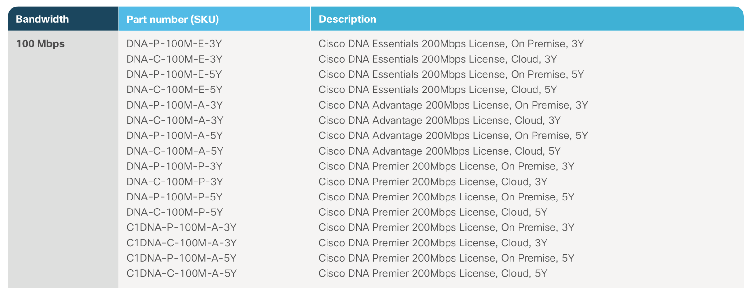Select part number C1DNA-C-100M-A-3Y

(x=181, y=243)
